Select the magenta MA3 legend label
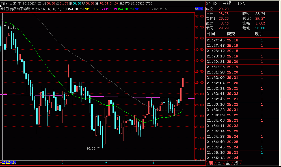This screenshot has width=281, height=167. [x=109, y=9]
